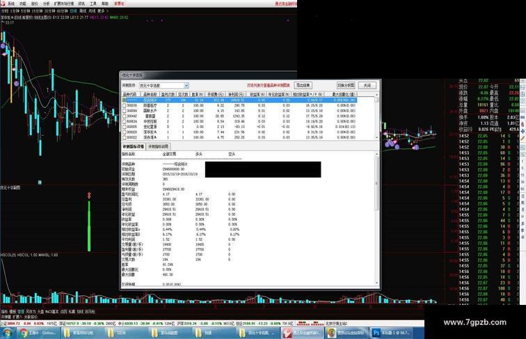Click the 导出结果 button
The width and height of the screenshot is (526, 339).
pos(303,85)
